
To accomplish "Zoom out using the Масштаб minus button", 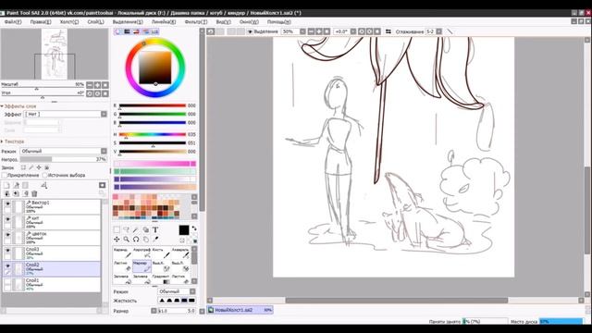I will (90, 85).
